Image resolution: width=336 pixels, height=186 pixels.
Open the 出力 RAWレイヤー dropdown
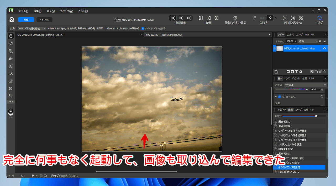[32, 28]
